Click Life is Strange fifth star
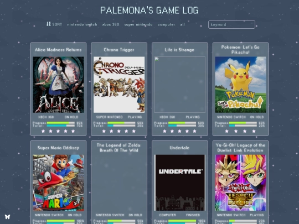299x224 pixels. click(x=194, y=131)
